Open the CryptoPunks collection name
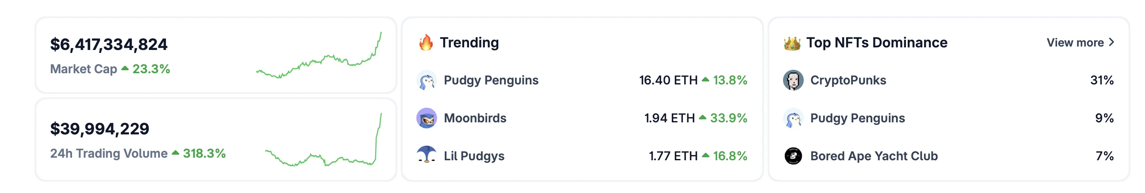This screenshot has height=193, width=1145. coord(848,80)
